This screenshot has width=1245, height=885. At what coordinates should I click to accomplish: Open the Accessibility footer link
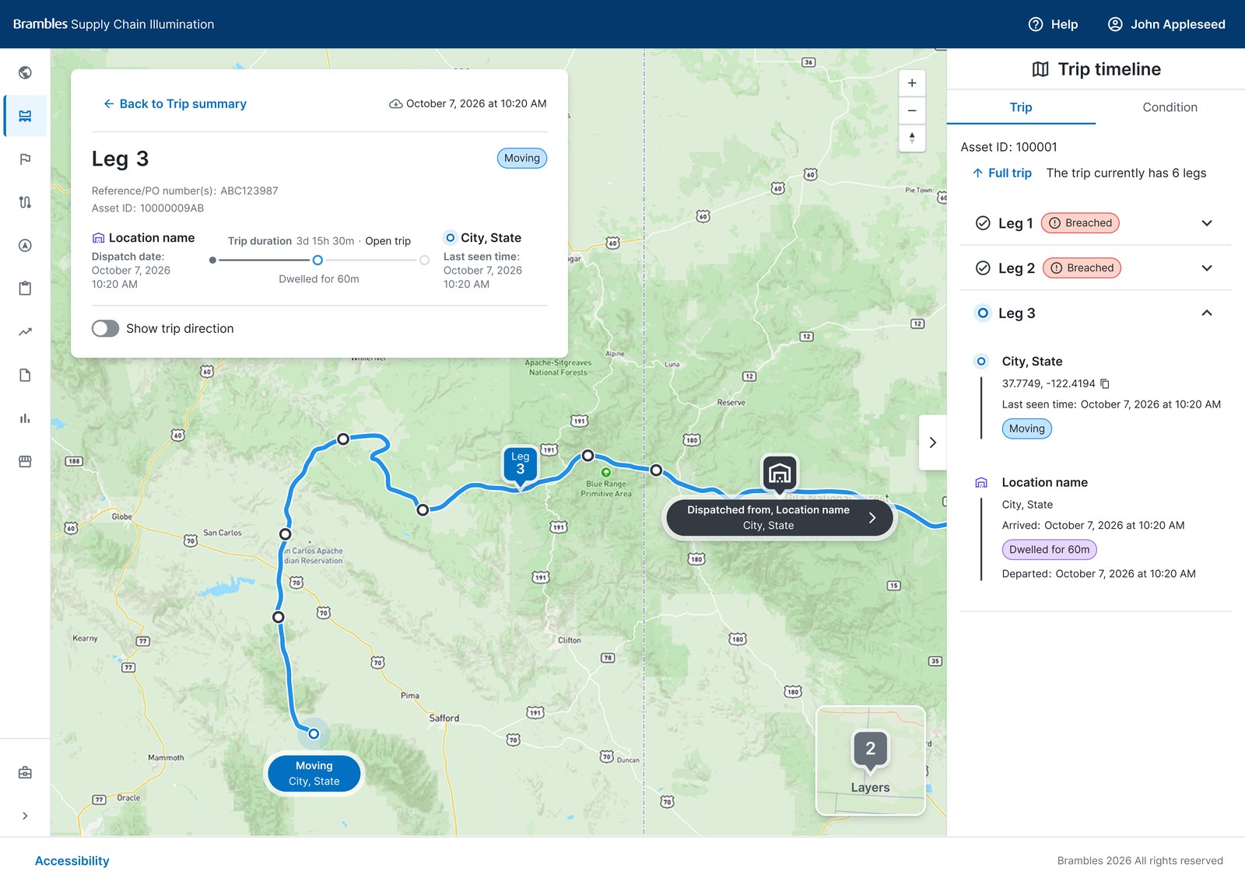[x=72, y=861]
